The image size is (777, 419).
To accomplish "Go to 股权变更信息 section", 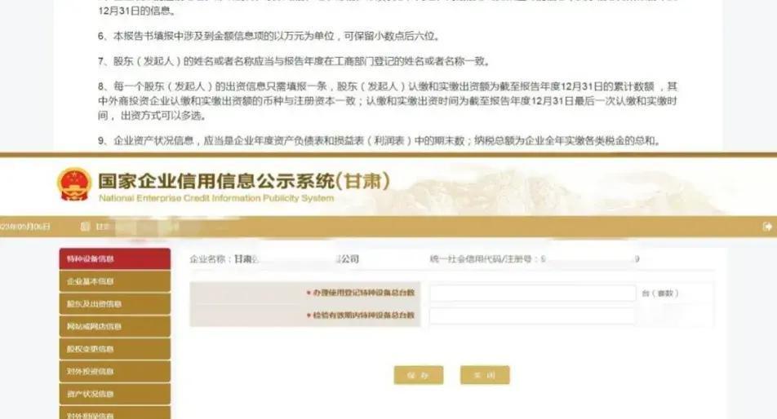I will [x=115, y=349].
